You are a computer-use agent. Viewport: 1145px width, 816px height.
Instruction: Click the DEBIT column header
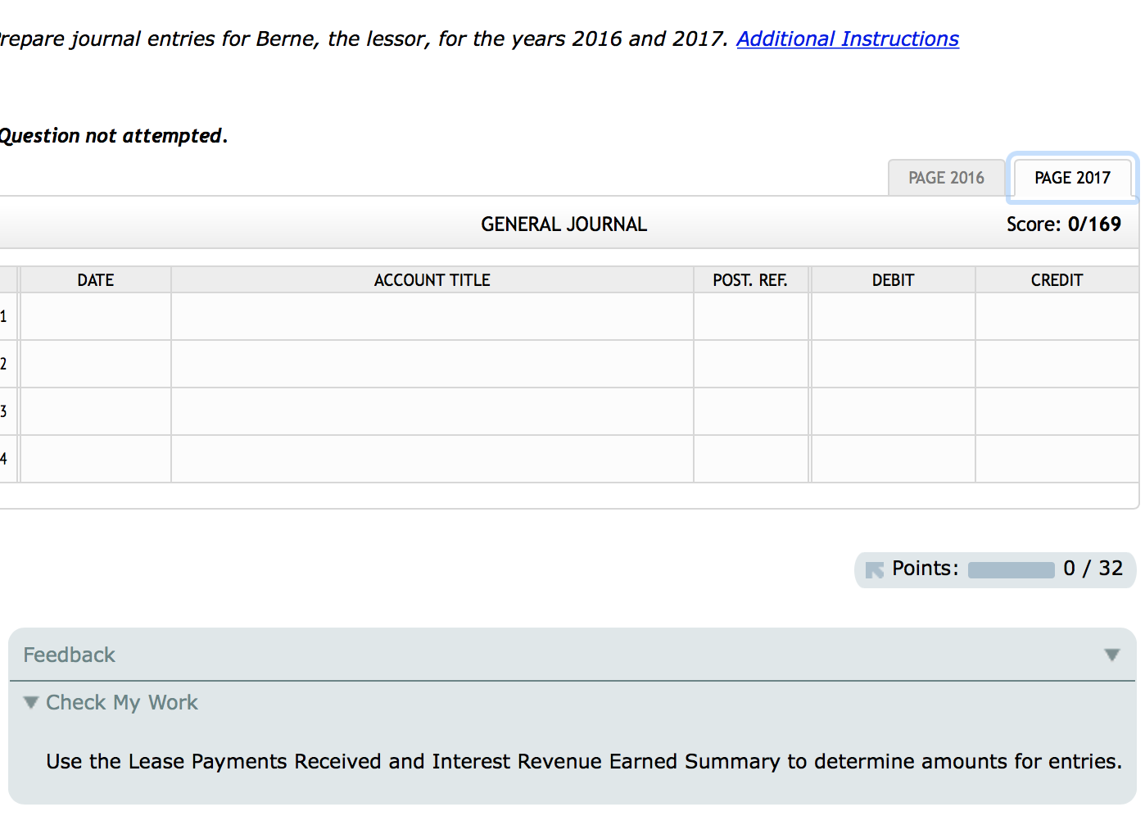892,279
